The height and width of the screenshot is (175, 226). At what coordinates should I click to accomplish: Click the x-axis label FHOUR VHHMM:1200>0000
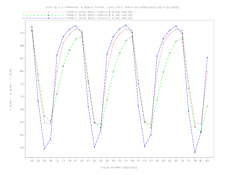click(119, 168)
